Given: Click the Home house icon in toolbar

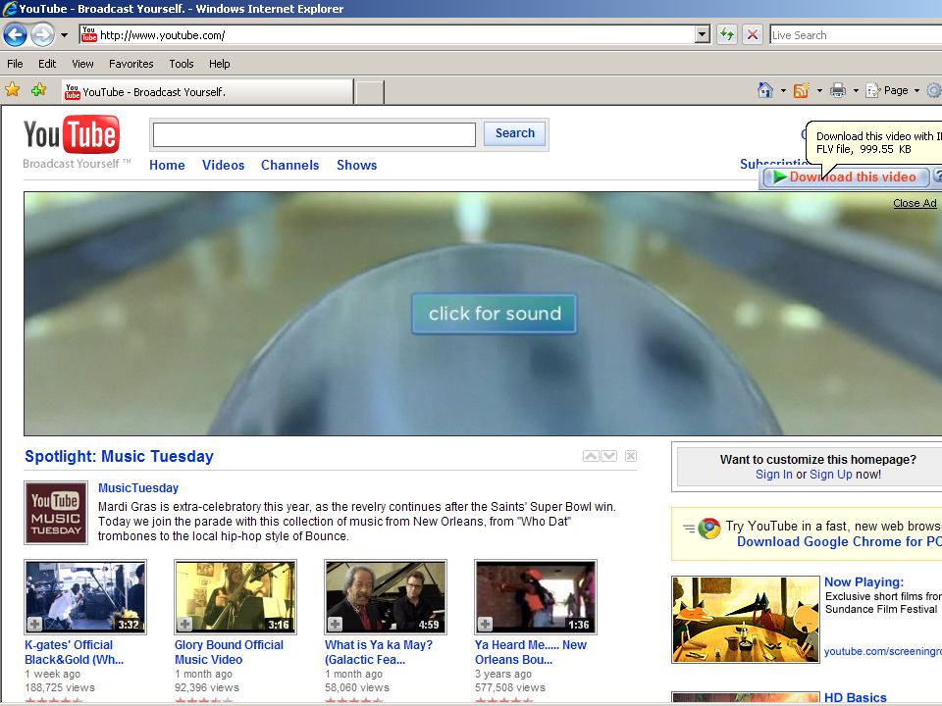Looking at the screenshot, I should 764,90.
